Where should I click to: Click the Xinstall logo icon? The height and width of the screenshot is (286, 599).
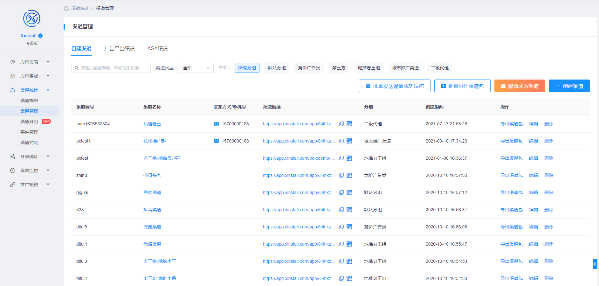click(x=31, y=18)
